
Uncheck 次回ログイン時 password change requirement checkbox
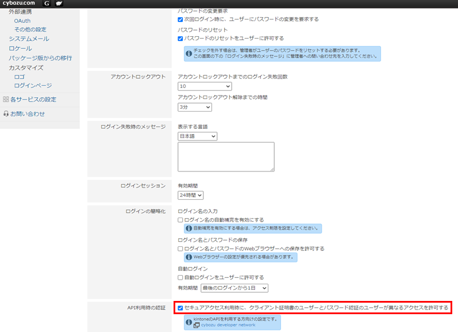tap(180, 20)
